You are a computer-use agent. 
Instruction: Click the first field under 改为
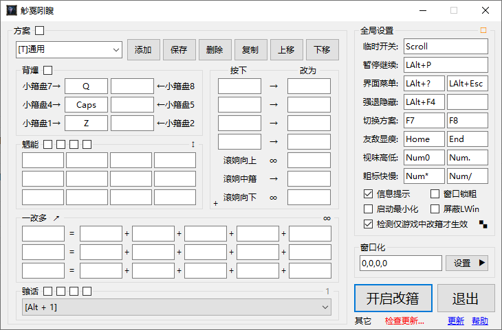[309, 86]
